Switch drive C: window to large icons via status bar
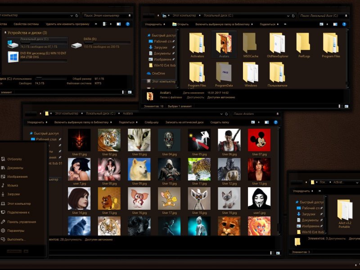 [x=346, y=106]
